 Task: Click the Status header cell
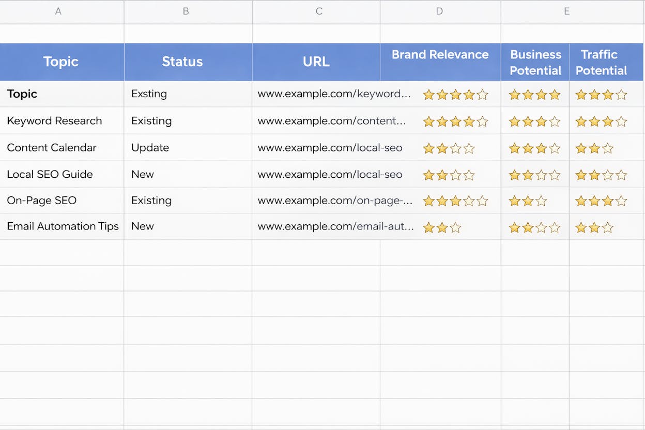click(188, 62)
